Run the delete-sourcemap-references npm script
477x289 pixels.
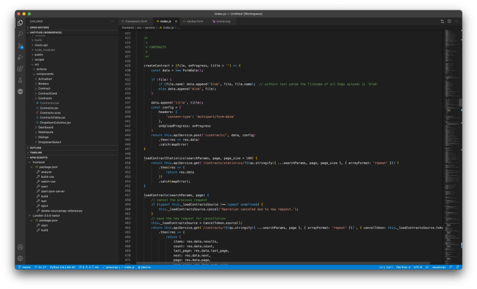pos(61,211)
